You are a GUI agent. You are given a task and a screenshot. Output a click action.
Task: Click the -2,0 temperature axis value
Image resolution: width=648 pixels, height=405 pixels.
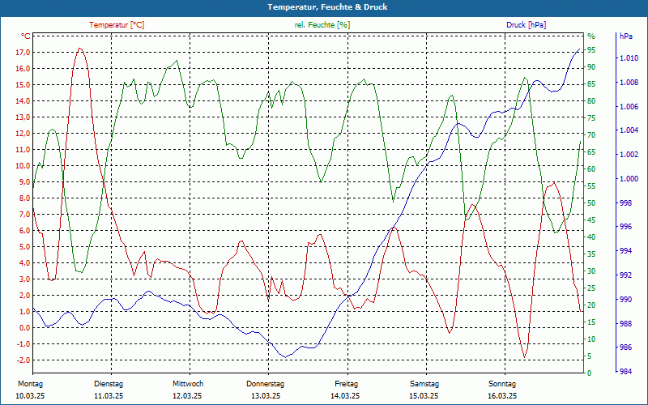pyautogui.click(x=23, y=360)
